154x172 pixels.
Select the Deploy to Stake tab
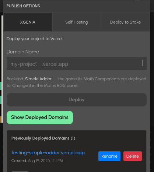click(x=125, y=22)
